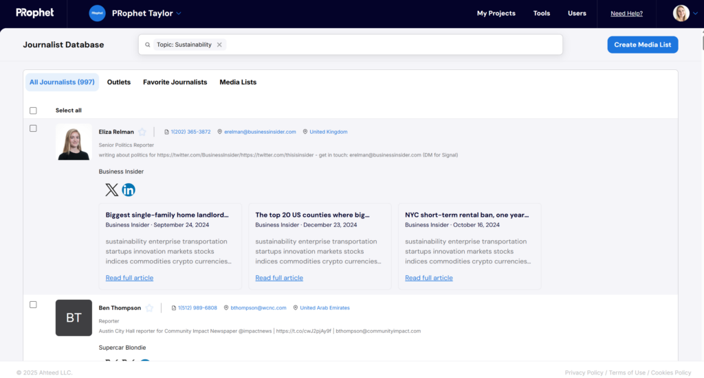Click Eliza Relman's phone icon
The image size is (704, 378).
(x=166, y=132)
